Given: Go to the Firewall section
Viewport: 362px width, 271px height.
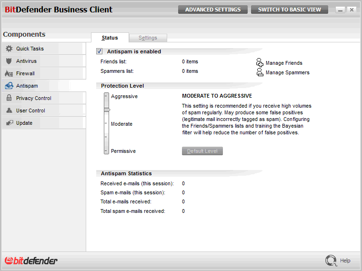Looking at the screenshot, I should 44,73.
